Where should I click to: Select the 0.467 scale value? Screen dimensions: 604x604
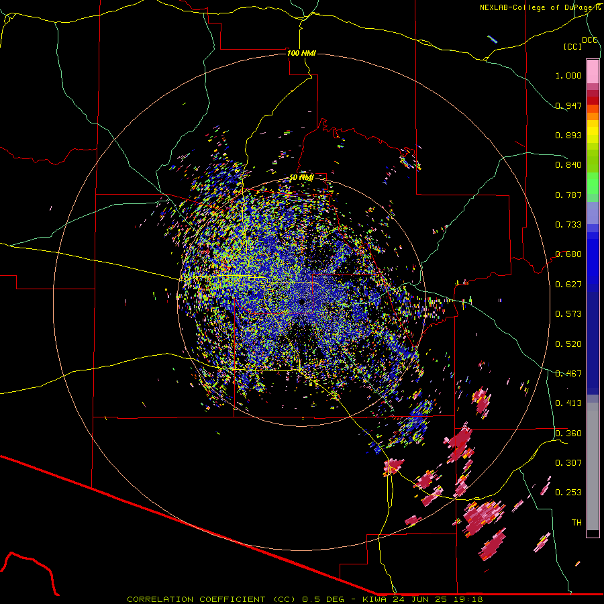pyautogui.click(x=568, y=373)
